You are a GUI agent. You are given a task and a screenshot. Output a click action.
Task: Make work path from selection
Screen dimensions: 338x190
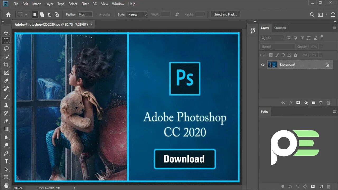pos(306,186)
